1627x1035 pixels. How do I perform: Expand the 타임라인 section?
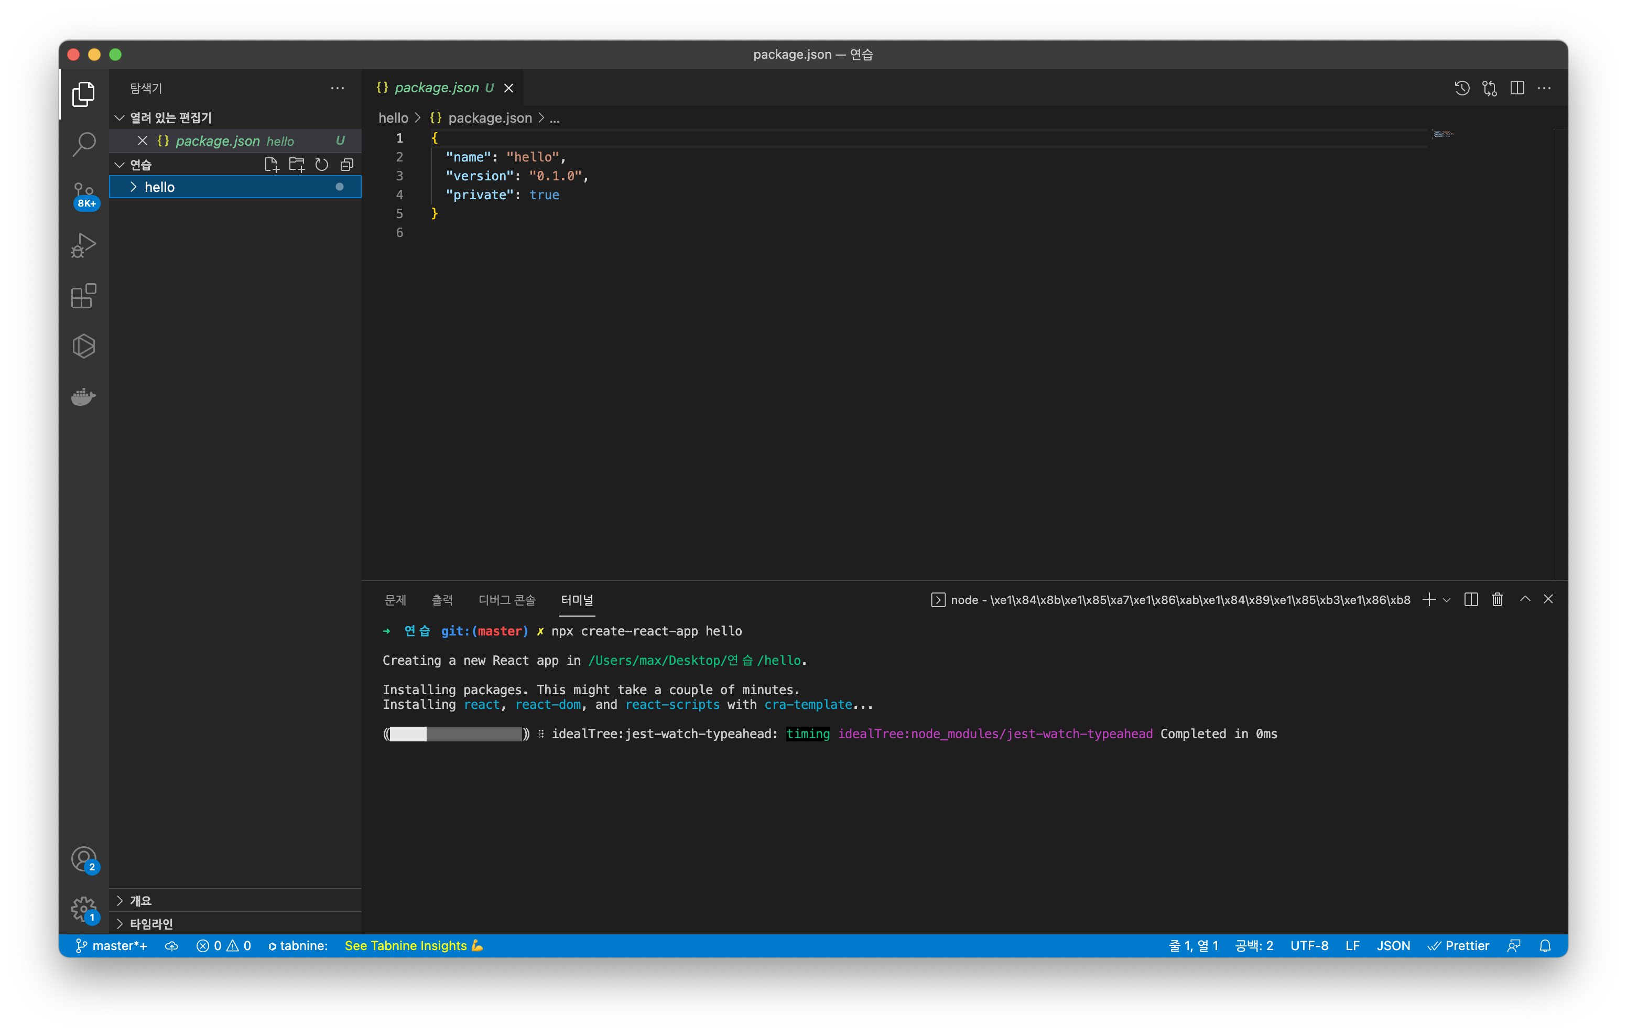click(151, 923)
